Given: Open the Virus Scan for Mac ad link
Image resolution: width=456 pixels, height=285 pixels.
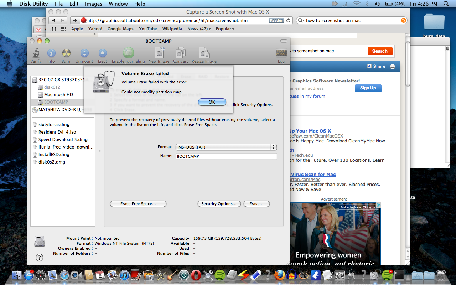Looking at the screenshot, I should [x=313, y=174].
